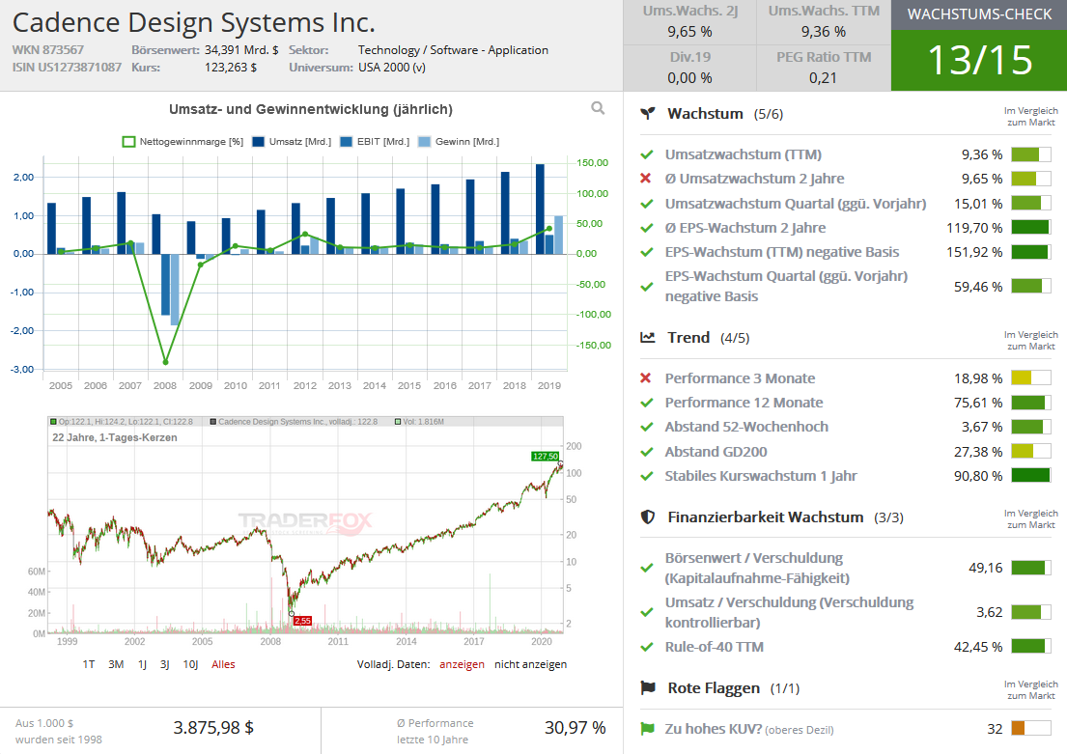Click the PEG Ratio TTM metric tile
The image size is (1067, 754).
(824, 68)
